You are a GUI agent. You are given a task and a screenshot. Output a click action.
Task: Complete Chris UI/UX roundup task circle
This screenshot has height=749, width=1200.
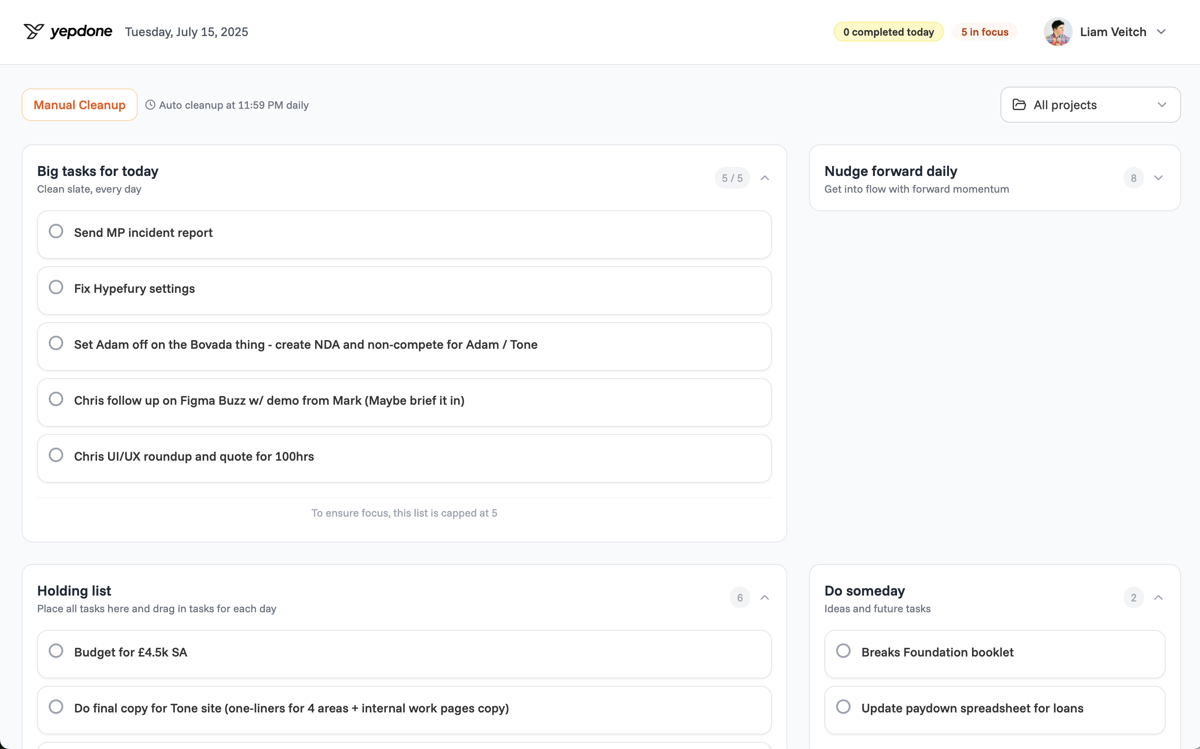coord(56,455)
